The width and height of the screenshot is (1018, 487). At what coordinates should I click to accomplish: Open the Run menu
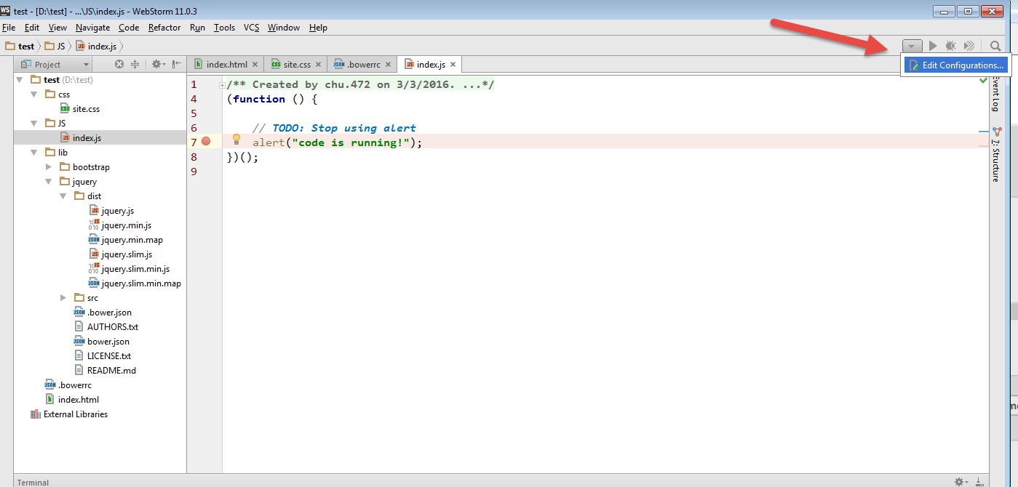pos(197,28)
